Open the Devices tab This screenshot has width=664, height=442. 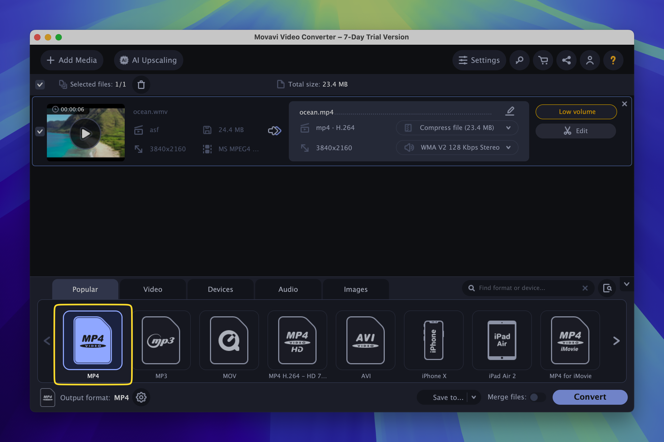click(221, 289)
